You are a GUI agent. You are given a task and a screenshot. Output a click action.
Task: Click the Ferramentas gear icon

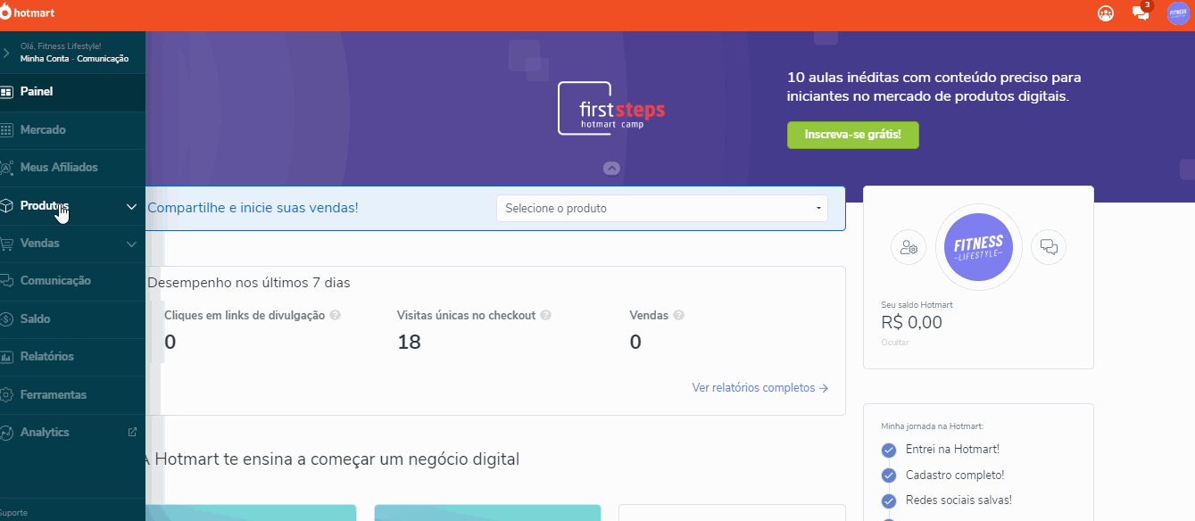coord(6,394)
